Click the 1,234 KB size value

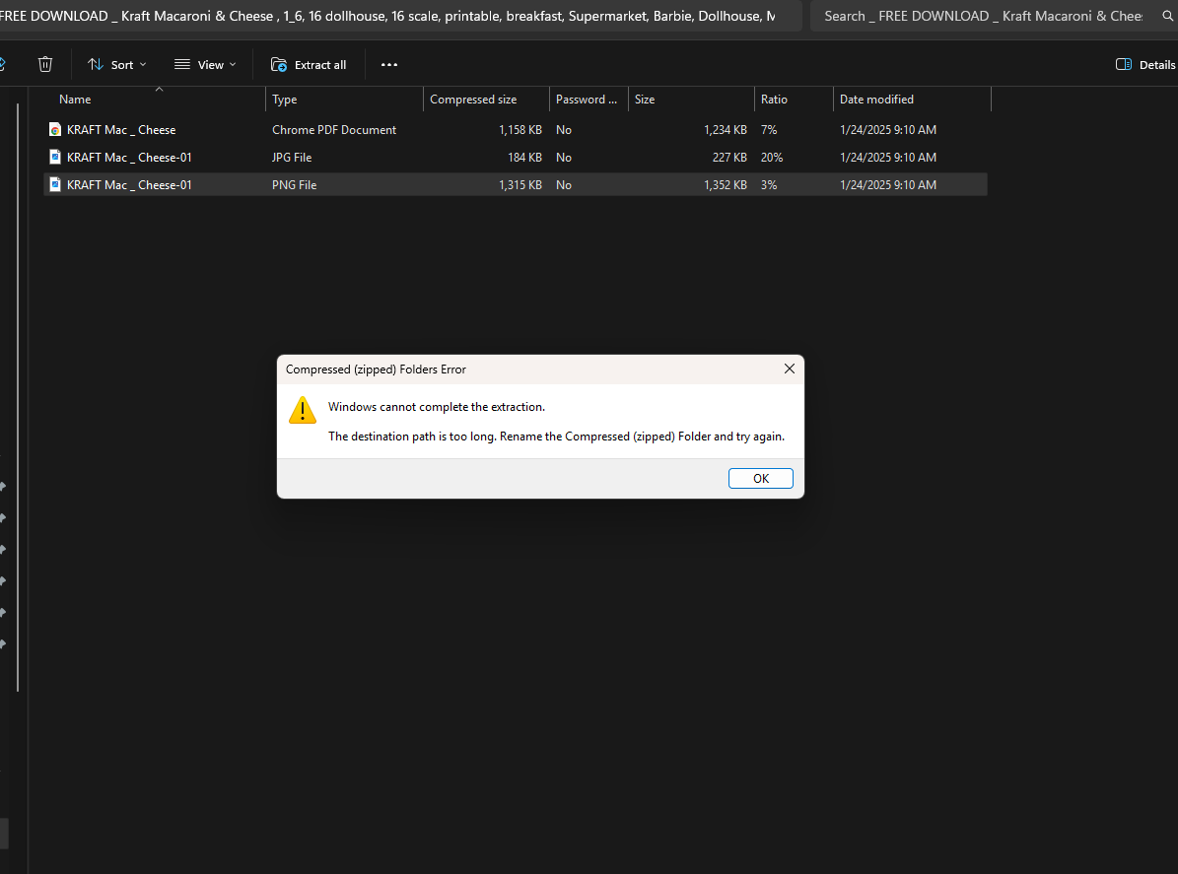pos(725,130)
